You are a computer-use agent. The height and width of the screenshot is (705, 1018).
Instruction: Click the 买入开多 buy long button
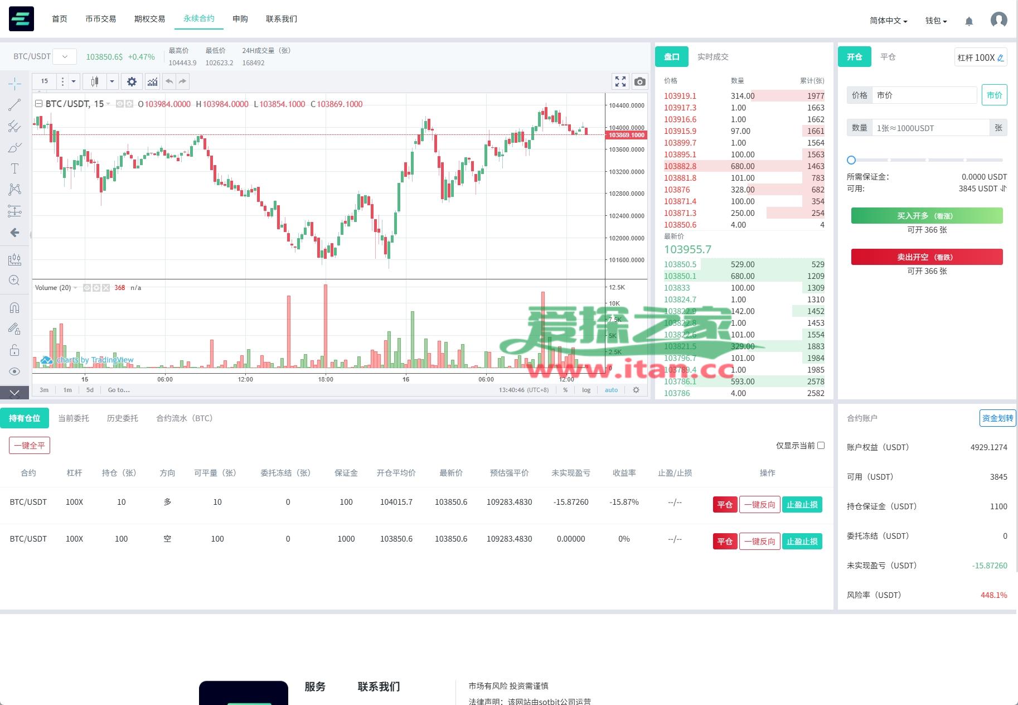(927, 216)
